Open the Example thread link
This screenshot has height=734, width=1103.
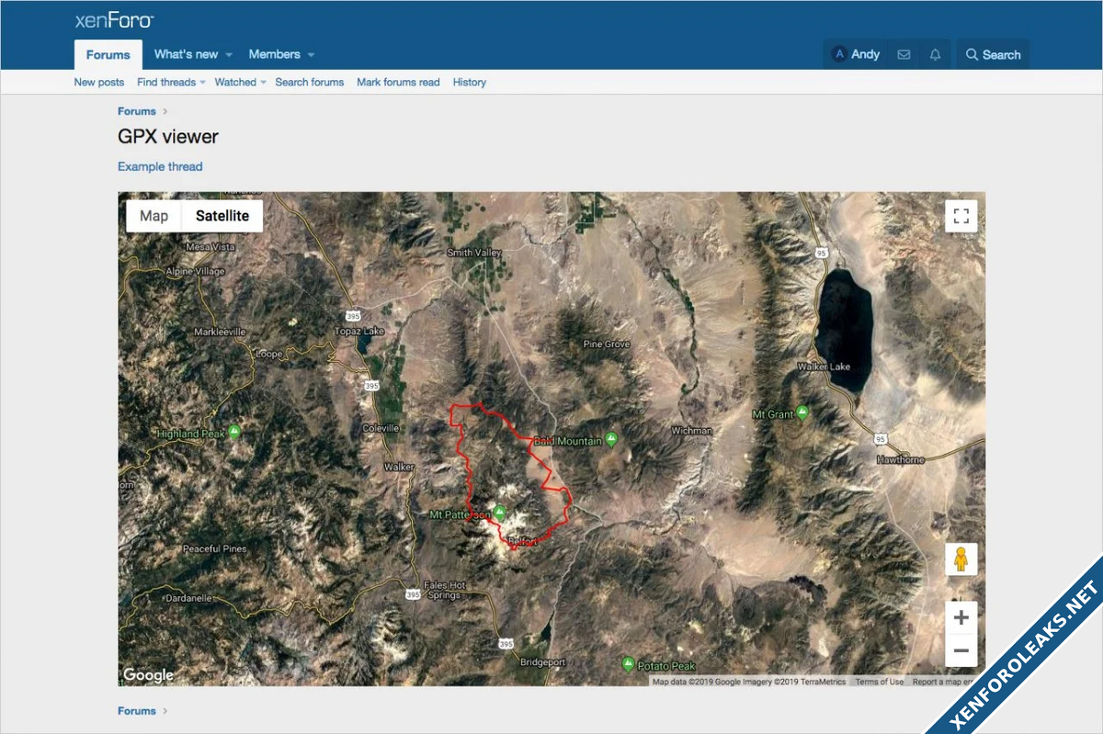click(x=160, y=166)
